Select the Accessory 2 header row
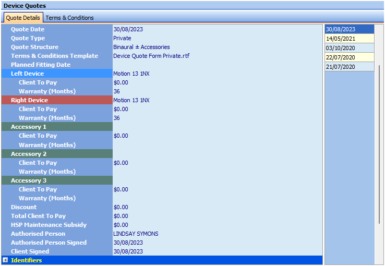This screenshot has width=385, height=266. (57, 154)
